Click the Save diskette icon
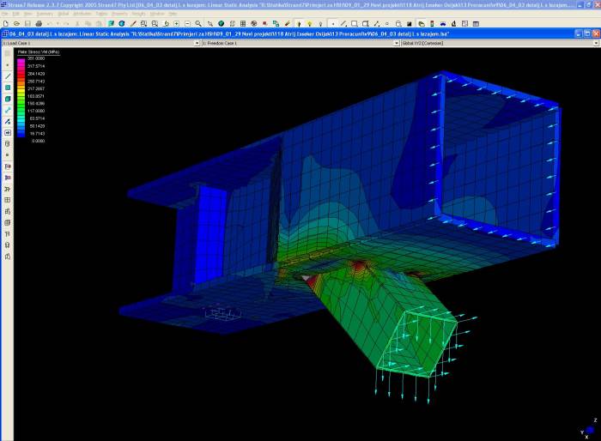The height and width of the screenshot is (441, 601). (27, 23)
